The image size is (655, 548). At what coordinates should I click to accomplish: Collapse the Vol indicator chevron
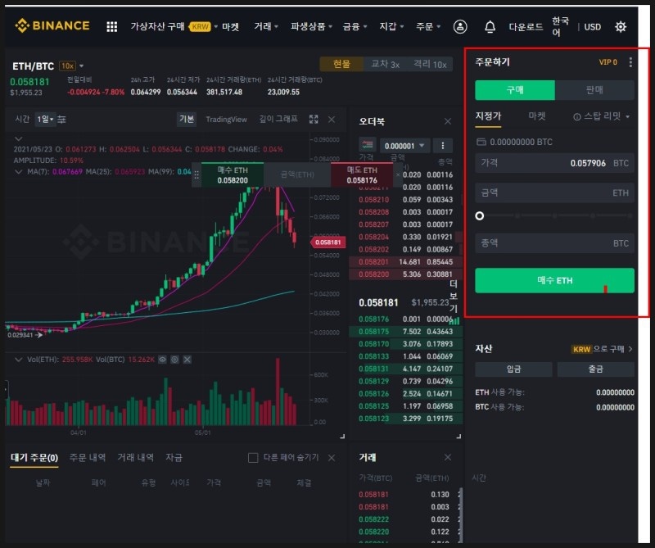(x=18, y=360)
